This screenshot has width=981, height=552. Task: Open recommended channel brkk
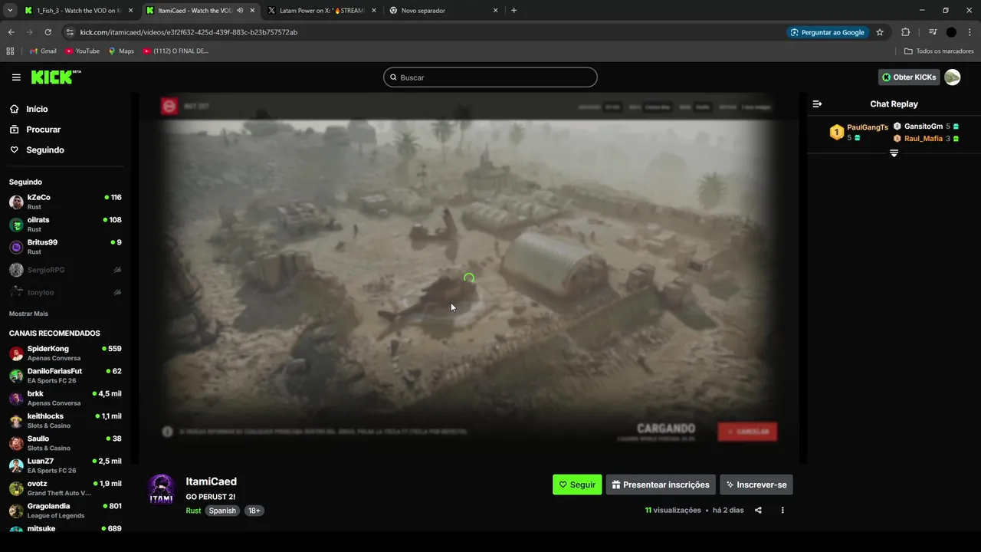[x=65, y=398]
